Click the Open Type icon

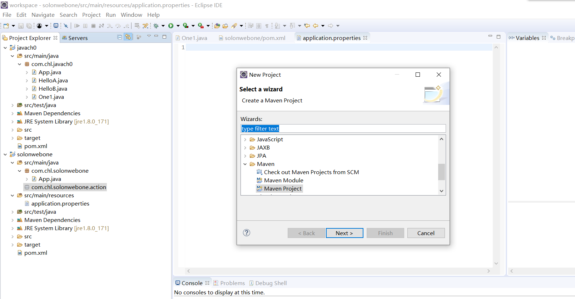click(x=217, y=26)
